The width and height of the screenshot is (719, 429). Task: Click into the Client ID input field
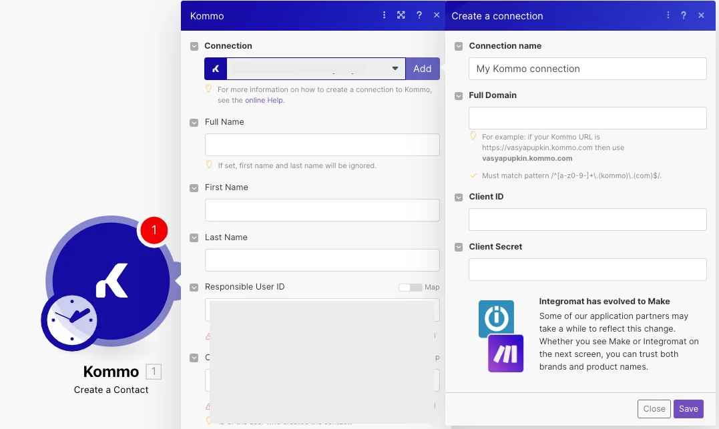pos(587,220)
